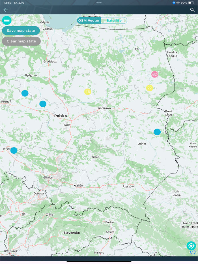Tap the Grudziądz city label
The height and width of the screenshot is (264, 198).
pos(50,61)
